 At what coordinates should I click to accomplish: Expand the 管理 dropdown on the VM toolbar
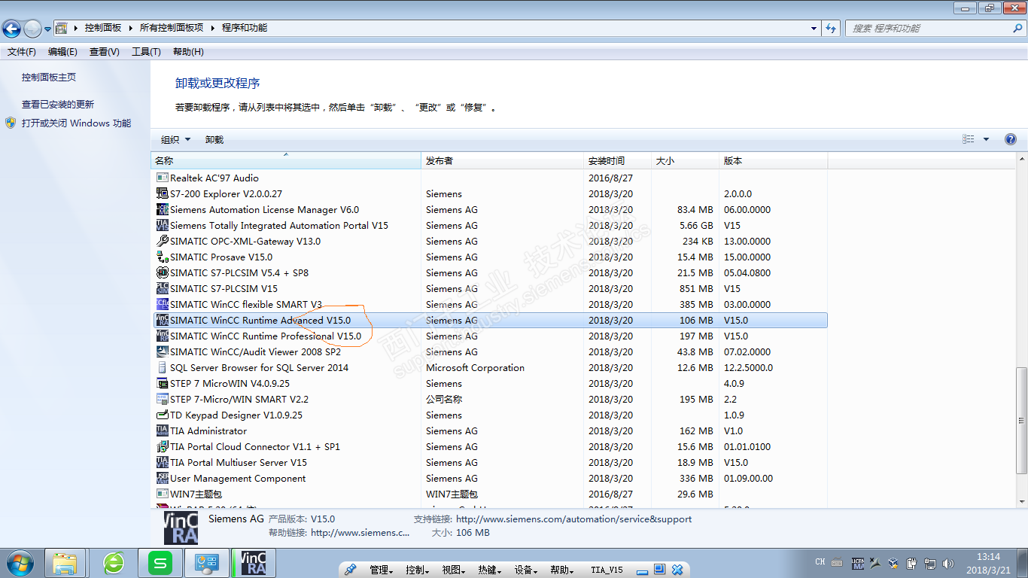click(382, 570)
